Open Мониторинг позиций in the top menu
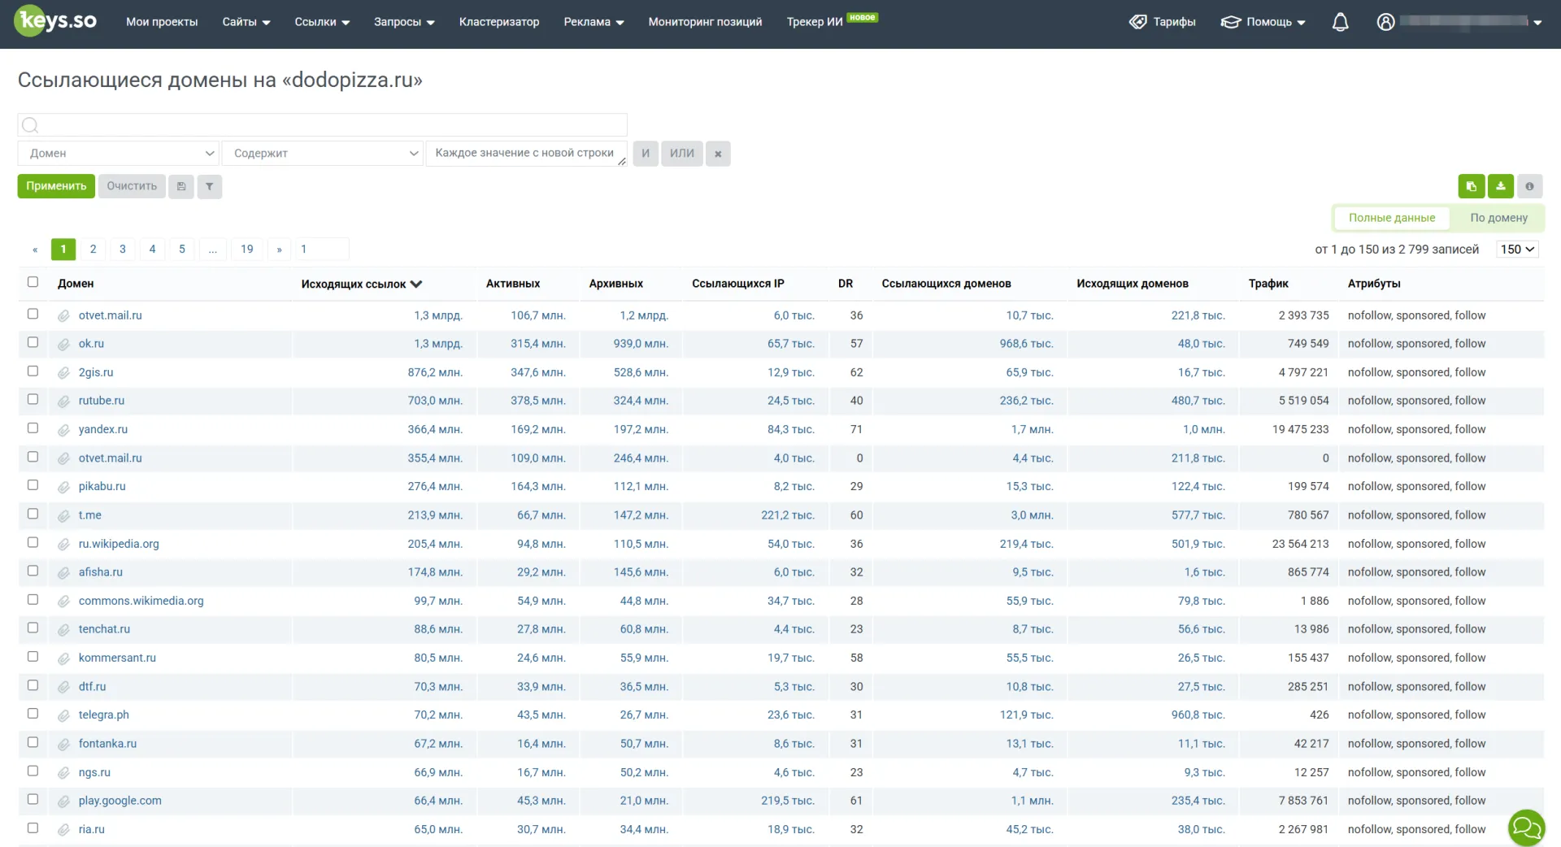Viewport: 1561px width, 847px height. point(705,22)
